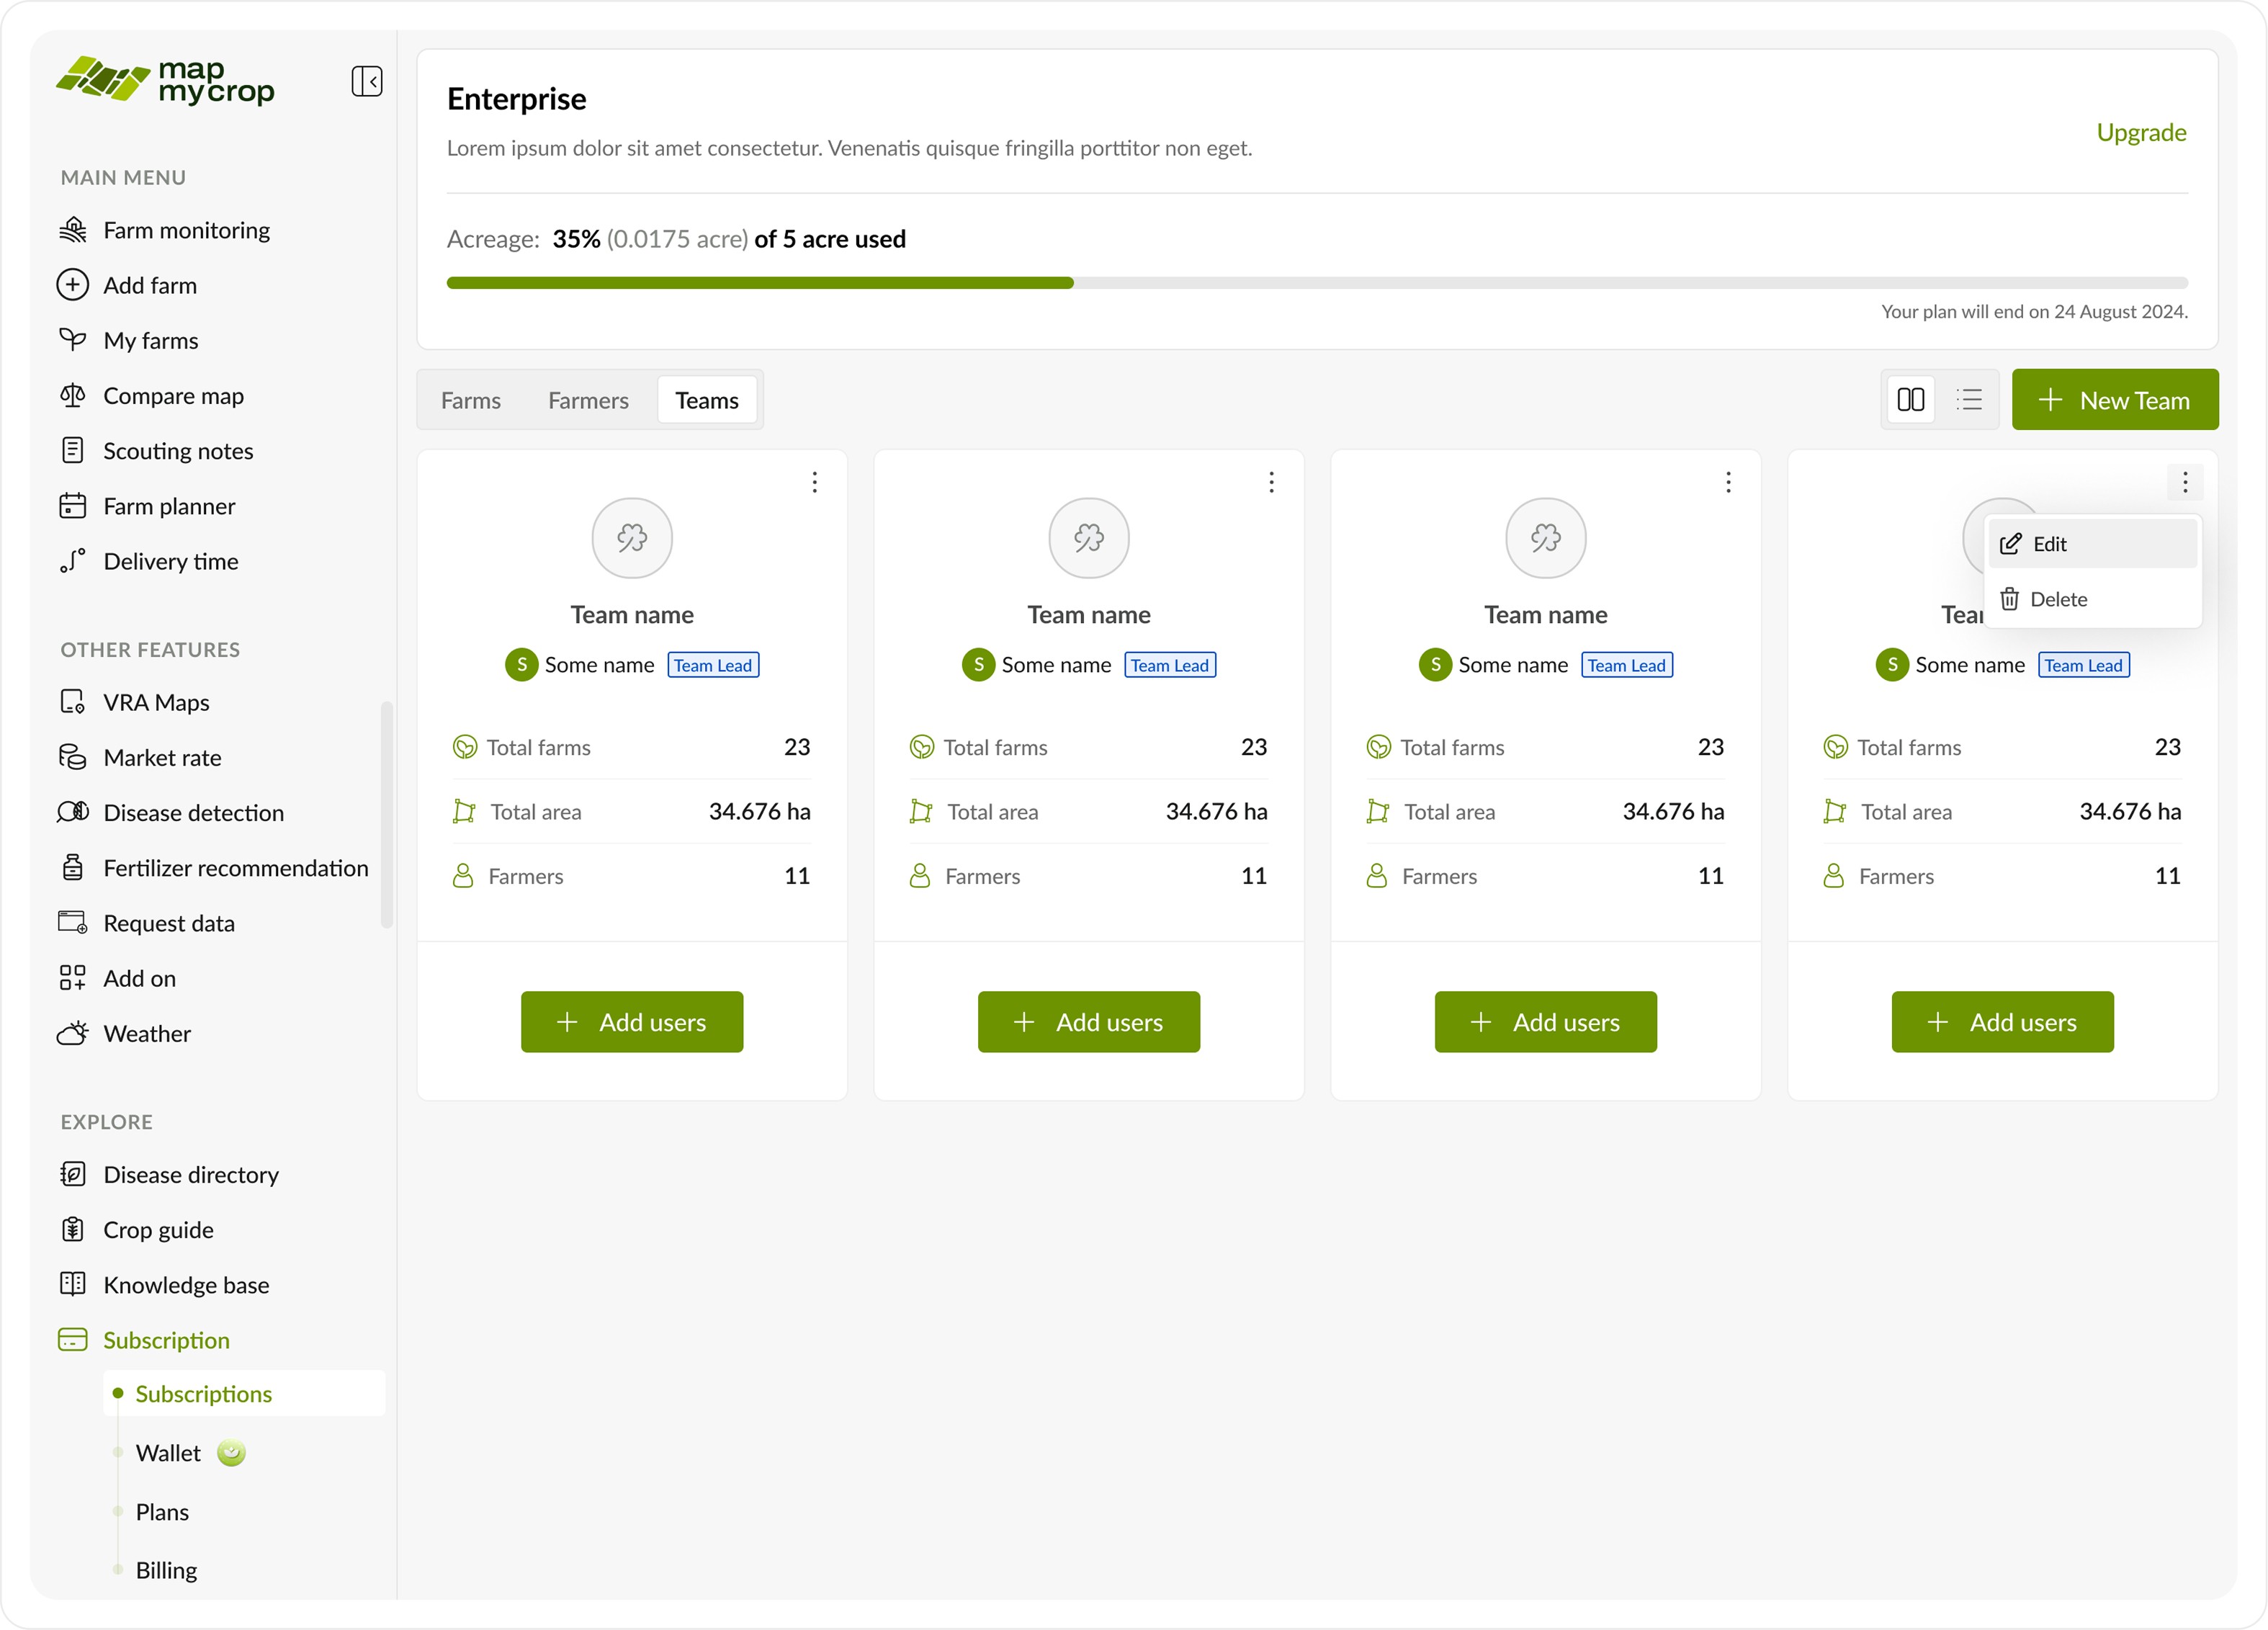Open the Crop guide
The width and height of the screenshot is (2268, 1630).
158,1230
